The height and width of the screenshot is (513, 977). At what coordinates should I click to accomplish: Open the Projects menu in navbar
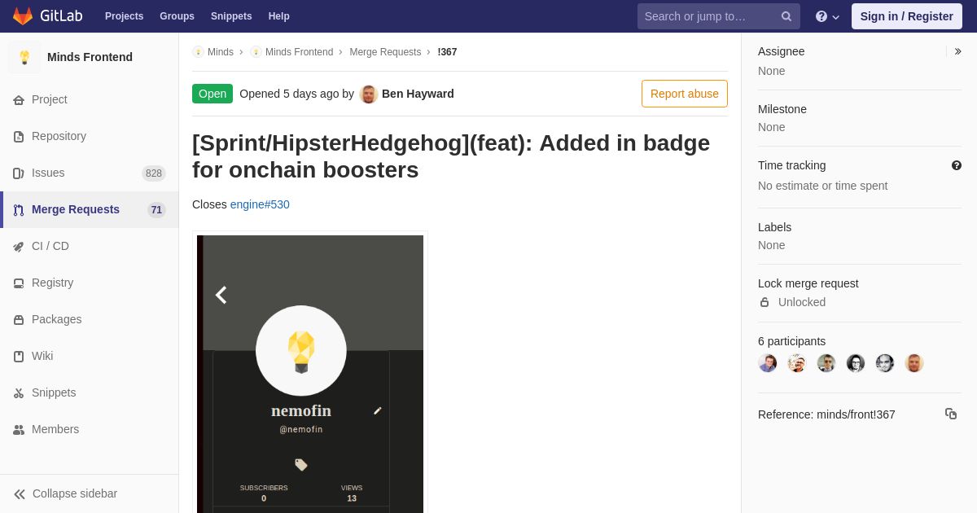tap(124, 16)
